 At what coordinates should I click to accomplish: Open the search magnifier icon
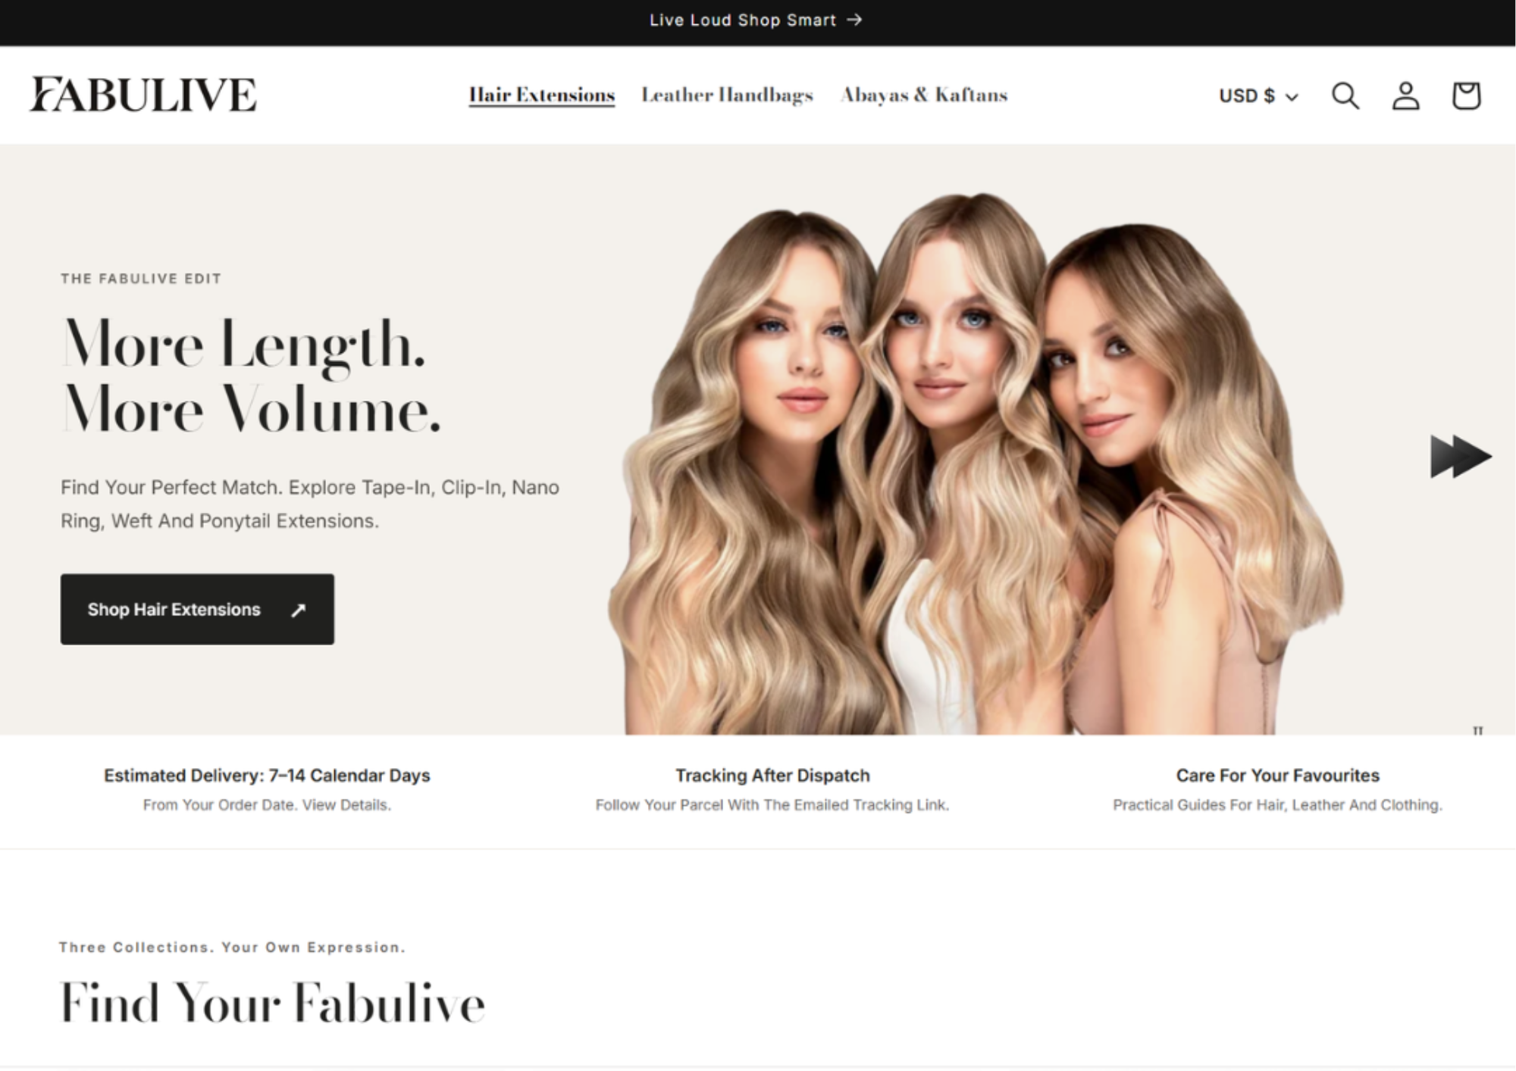pyautogui.click(x=1345, y=95)
